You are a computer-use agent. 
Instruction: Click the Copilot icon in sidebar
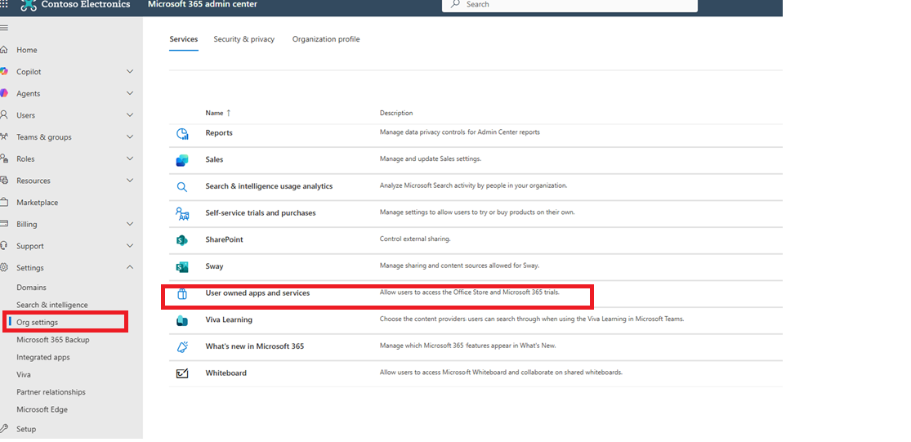[x=4, y=71]
